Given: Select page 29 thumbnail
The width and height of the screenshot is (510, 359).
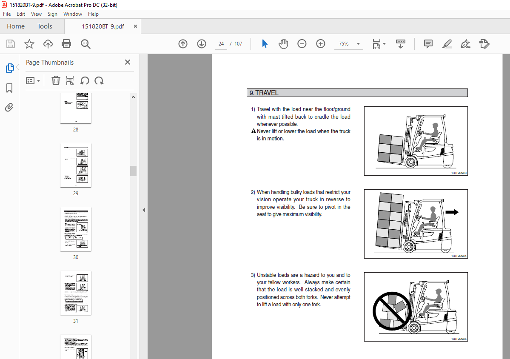Looking at the screenshot, I should (76, 165).
